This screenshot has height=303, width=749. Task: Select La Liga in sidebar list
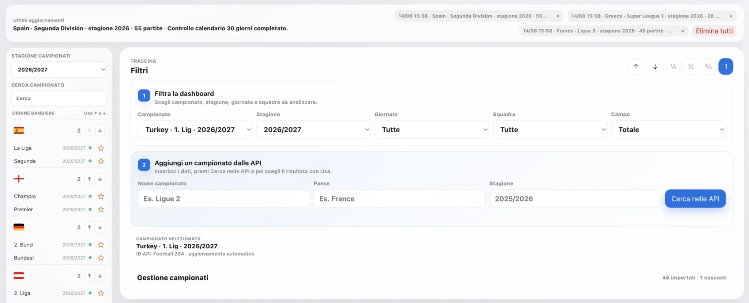pos(23,148)
